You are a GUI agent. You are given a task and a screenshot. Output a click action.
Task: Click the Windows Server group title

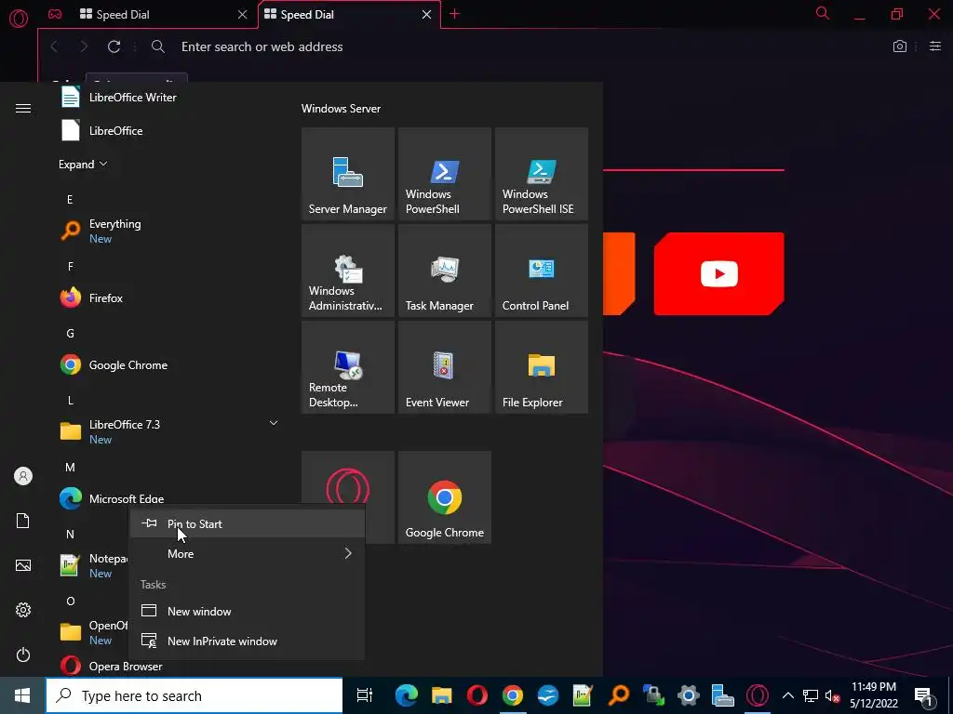click(x=341, y=109)
